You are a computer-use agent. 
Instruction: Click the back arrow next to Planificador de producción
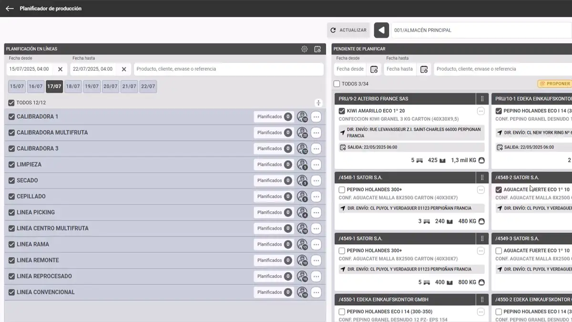(9, 8)
